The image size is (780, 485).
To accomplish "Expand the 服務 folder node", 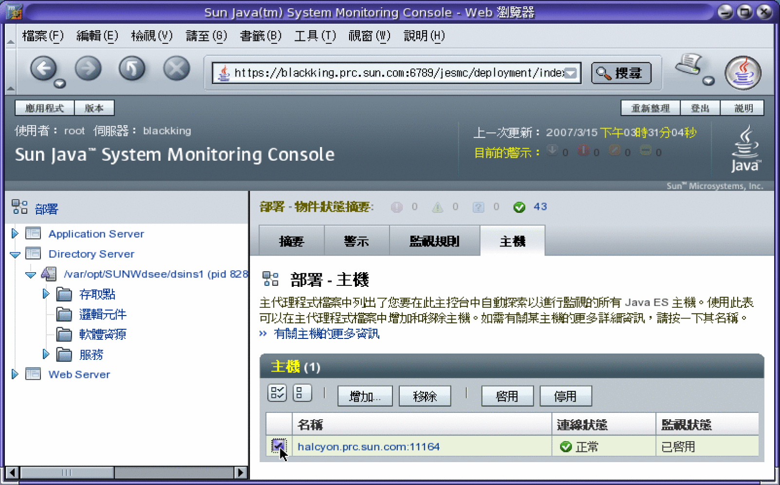I will point(46,354).
